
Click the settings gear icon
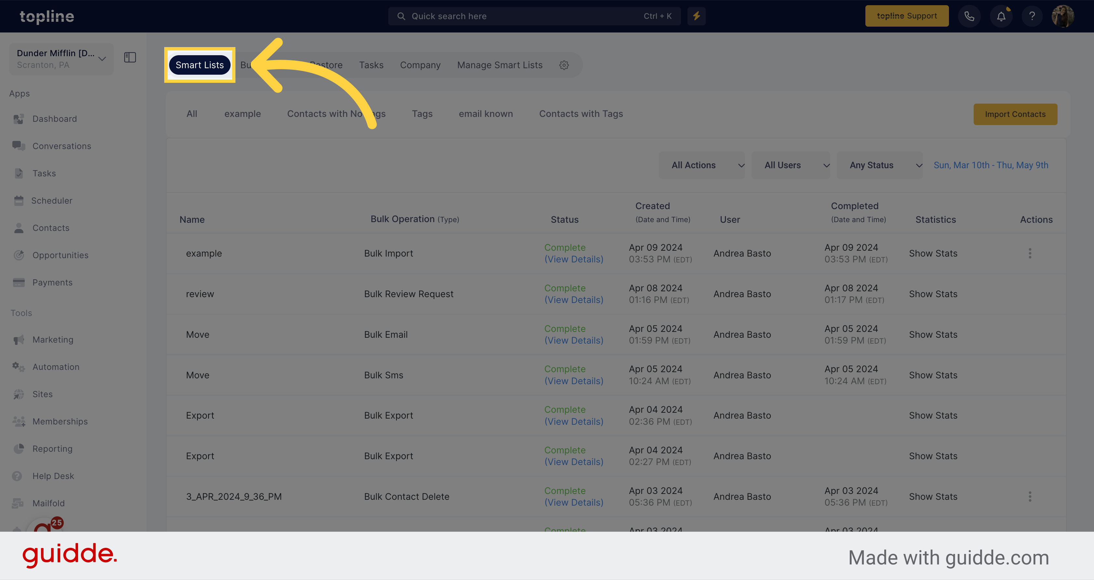point(564,65)
